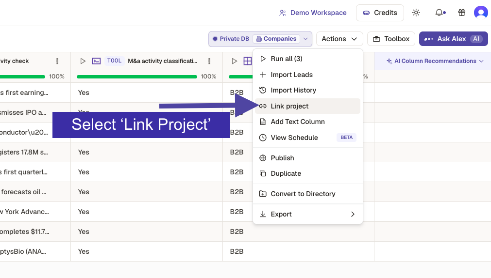Click the 'forecasts oil ...' cell
Image resolution: width=491 pixels, height=278 pixels.
click(x=35, y=192)
